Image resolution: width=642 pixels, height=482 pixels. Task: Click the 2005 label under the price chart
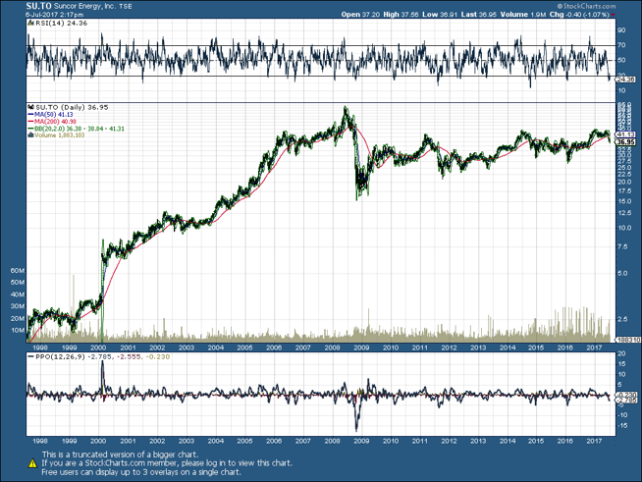click(244, 348)
